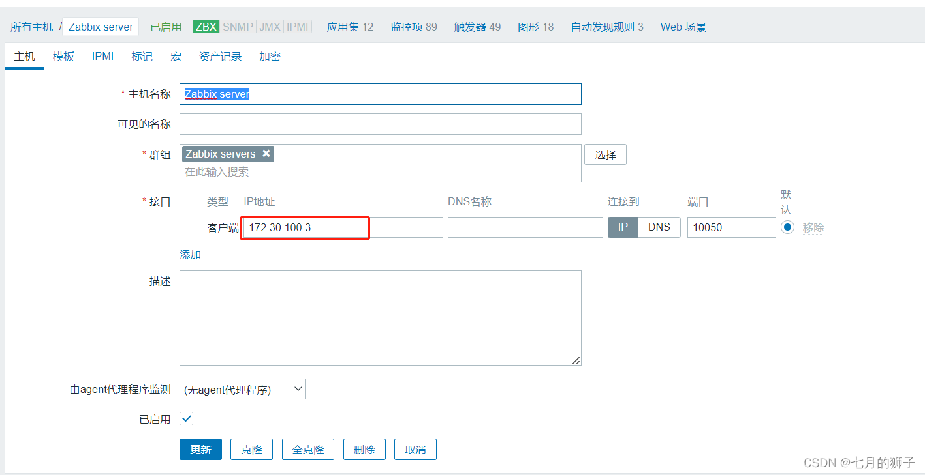Click the 删除 button

[x=364, y=450]
